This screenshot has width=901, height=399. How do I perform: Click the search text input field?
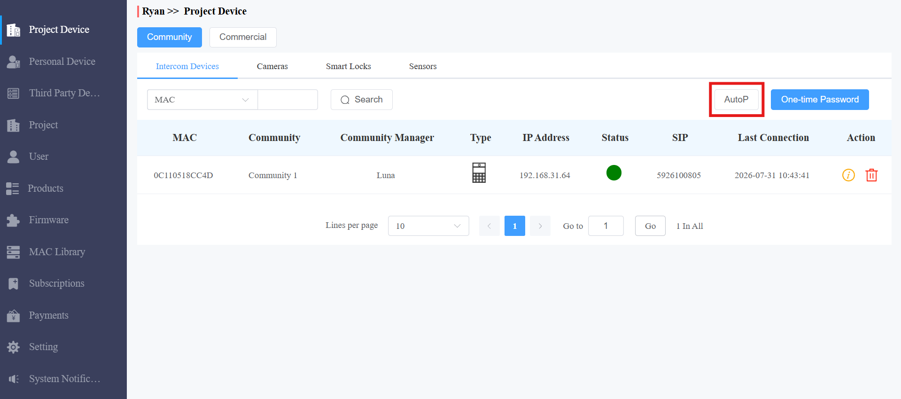[x=288, y=100]
